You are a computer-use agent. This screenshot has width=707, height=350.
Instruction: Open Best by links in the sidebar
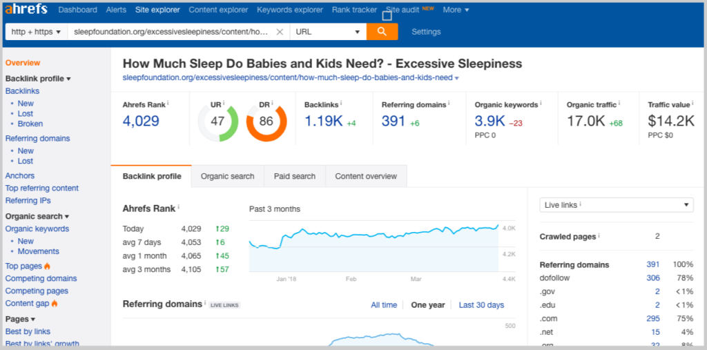28,331
